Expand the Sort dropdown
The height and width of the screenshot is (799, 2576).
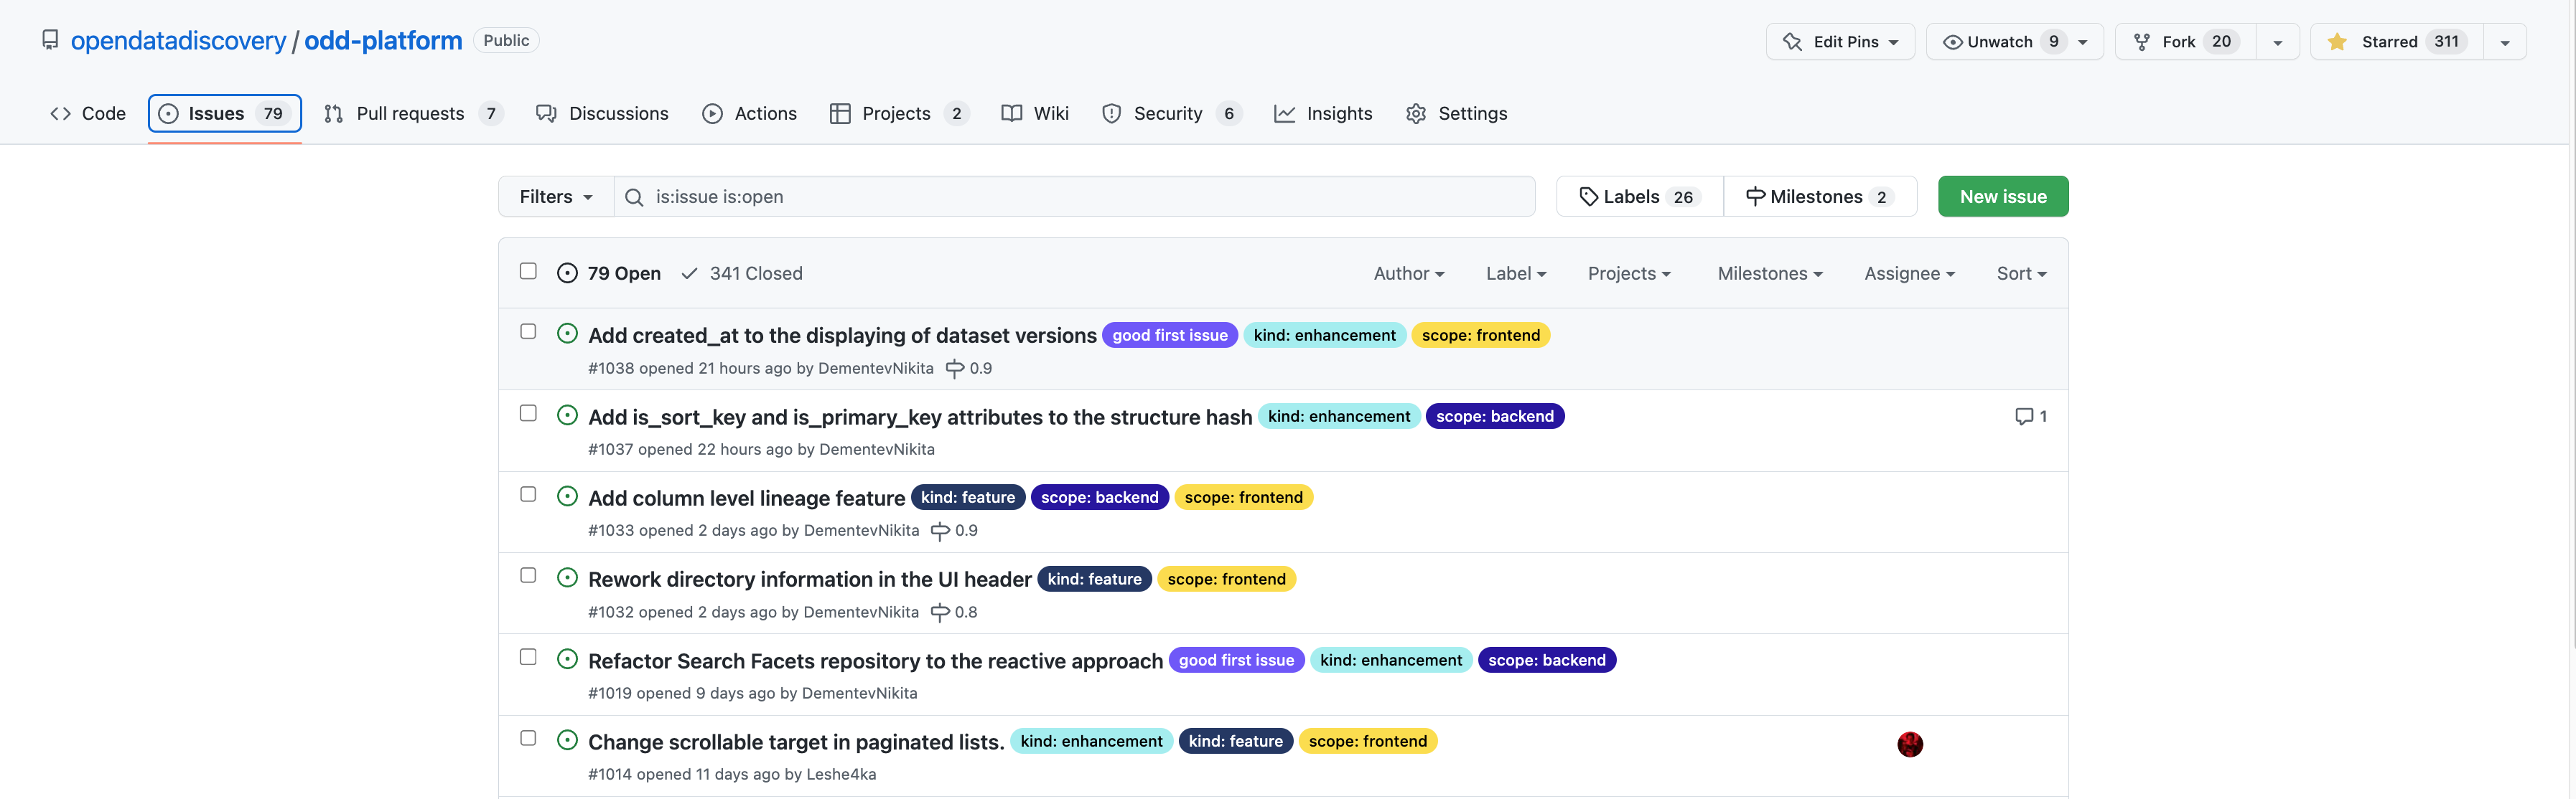(x=2021, y=274)
